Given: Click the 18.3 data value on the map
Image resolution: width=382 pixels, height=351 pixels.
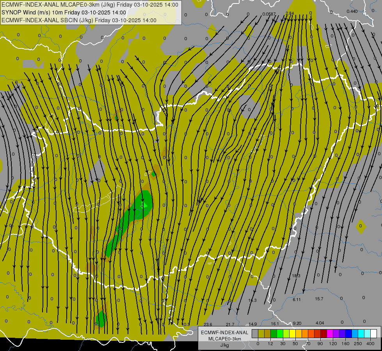Looking at the screenshot, I should point(296,276).
